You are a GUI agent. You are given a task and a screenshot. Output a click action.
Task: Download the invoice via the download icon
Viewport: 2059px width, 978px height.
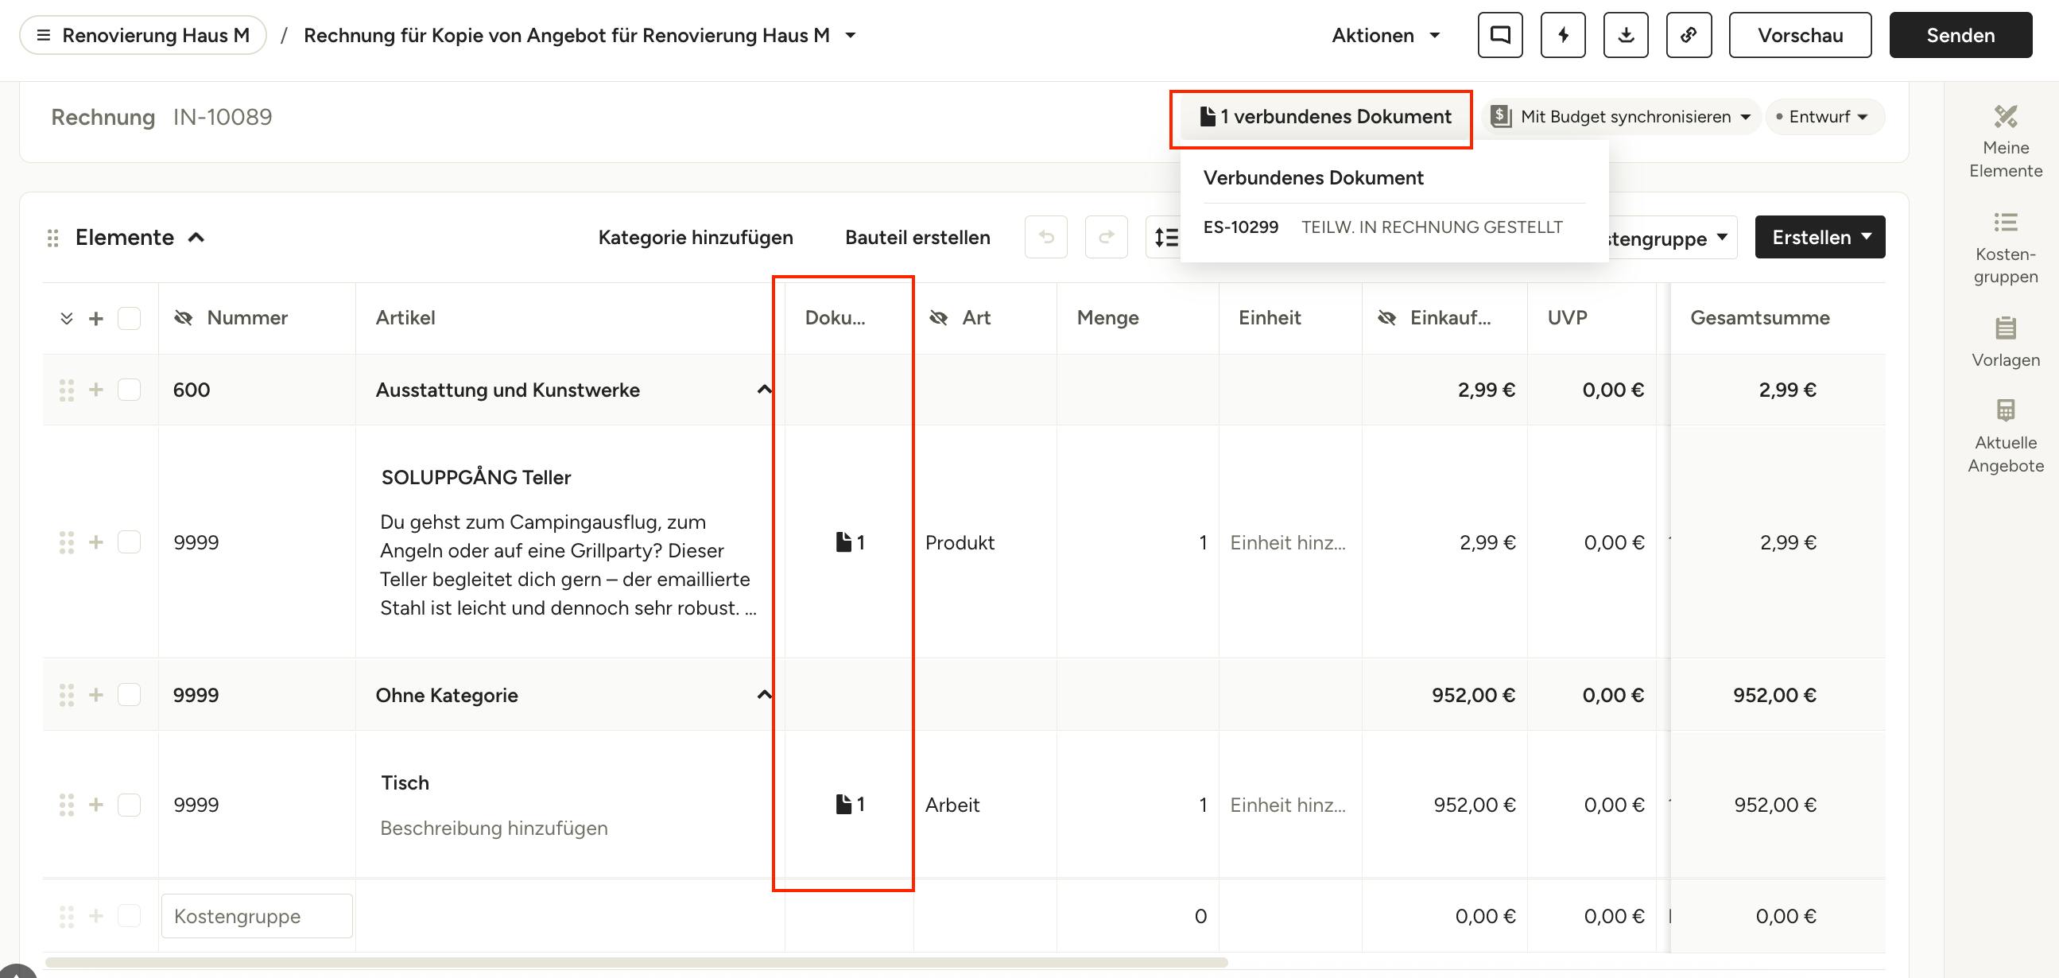[x=1626, y=35]
